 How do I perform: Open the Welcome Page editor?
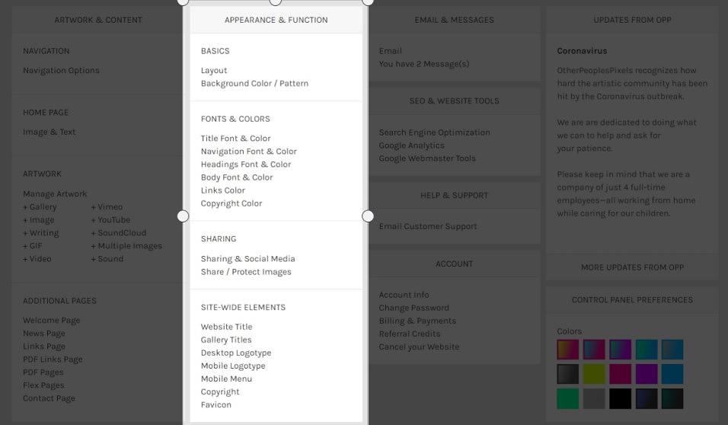click(x=51, y=321)
